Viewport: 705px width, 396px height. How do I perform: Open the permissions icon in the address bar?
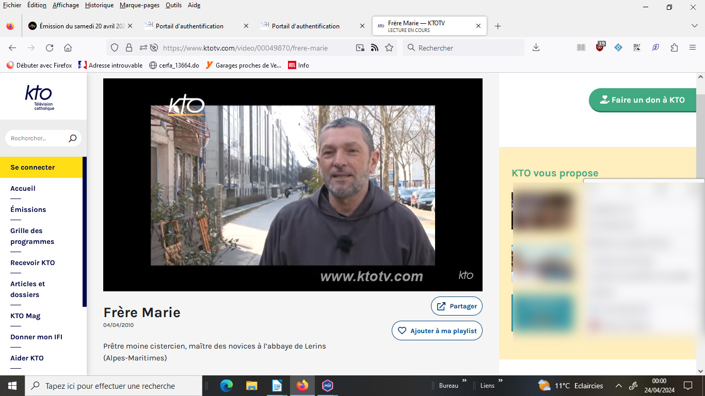click(x=142, y=47)
